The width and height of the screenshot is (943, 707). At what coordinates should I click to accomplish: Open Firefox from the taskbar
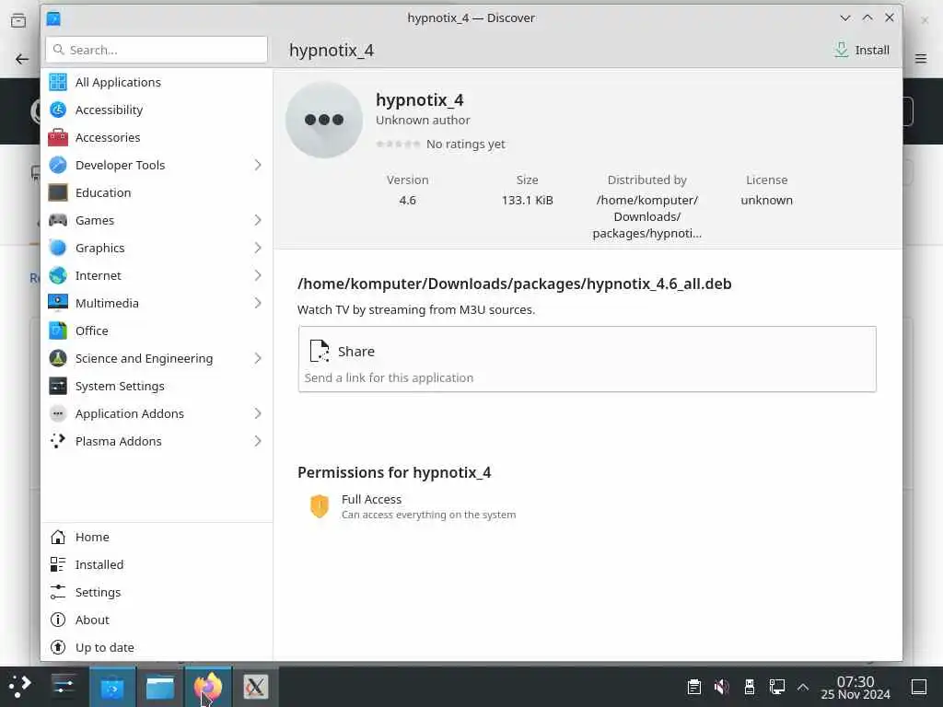(208, 687)
